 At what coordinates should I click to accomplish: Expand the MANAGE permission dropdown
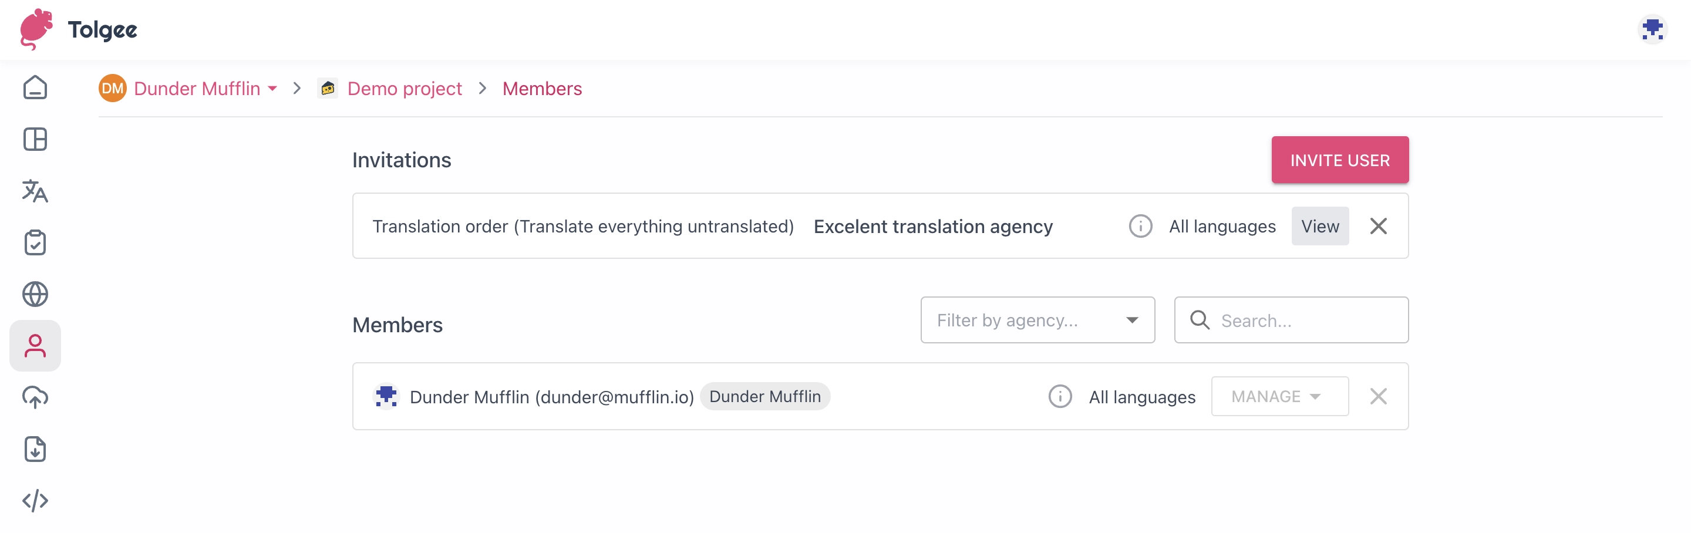[1279, 396]
